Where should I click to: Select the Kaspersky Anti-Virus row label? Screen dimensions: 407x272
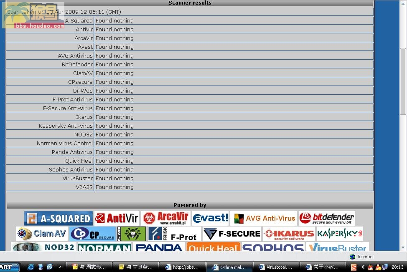coord(66,126)
